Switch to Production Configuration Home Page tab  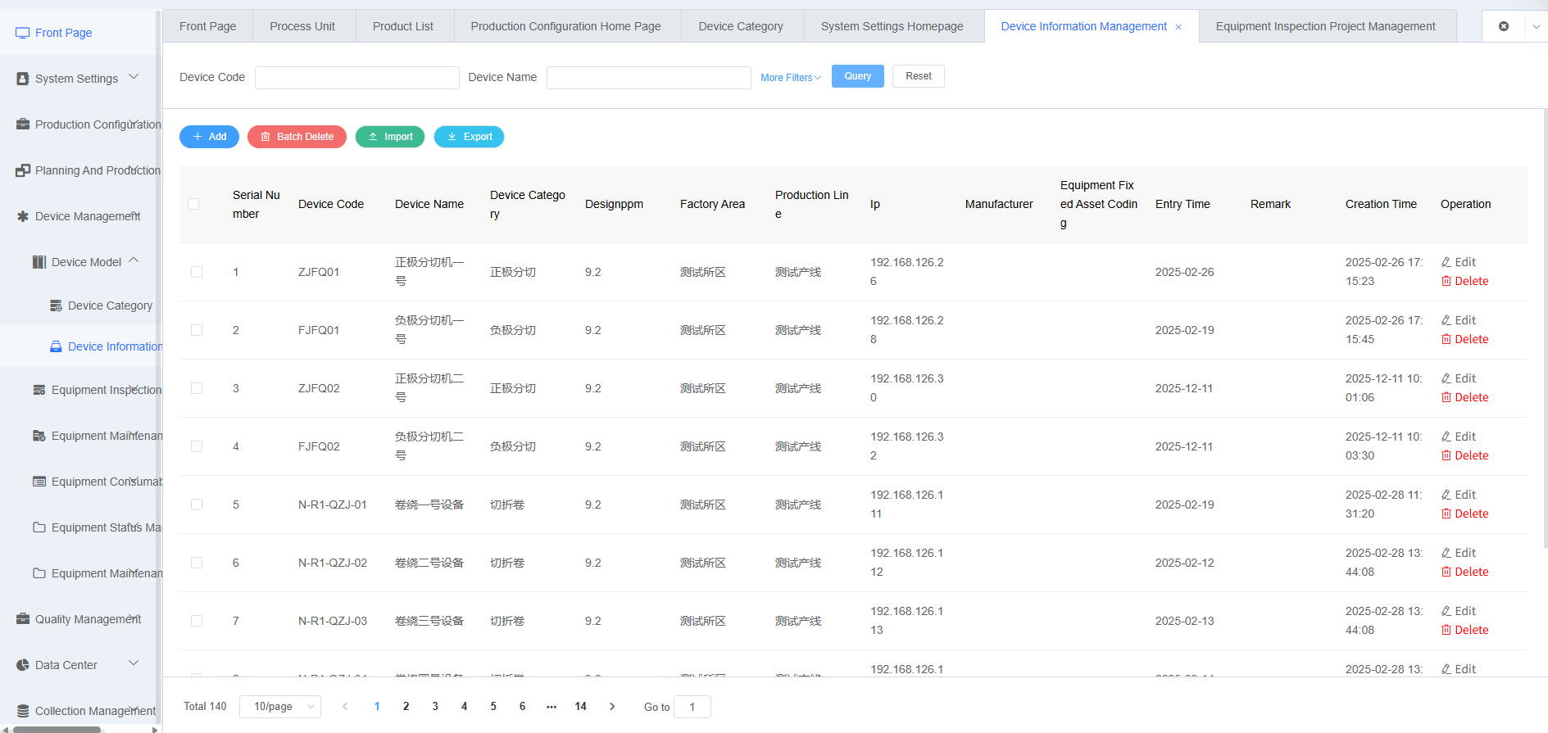(565, 26)
